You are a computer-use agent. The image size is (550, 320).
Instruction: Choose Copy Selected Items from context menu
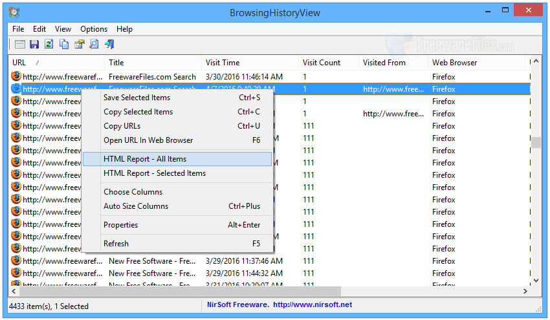pos(177,112)
